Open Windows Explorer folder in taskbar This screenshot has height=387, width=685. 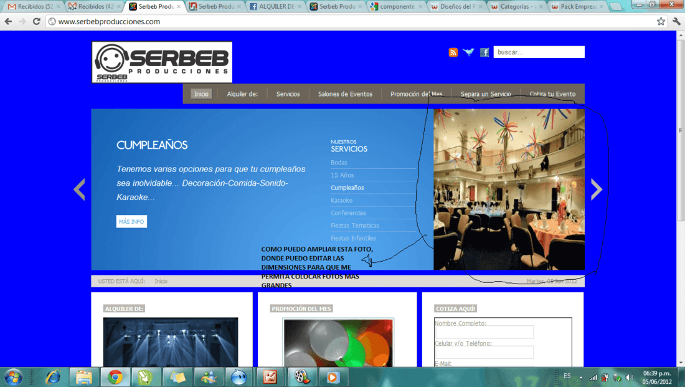pos(84,377)
